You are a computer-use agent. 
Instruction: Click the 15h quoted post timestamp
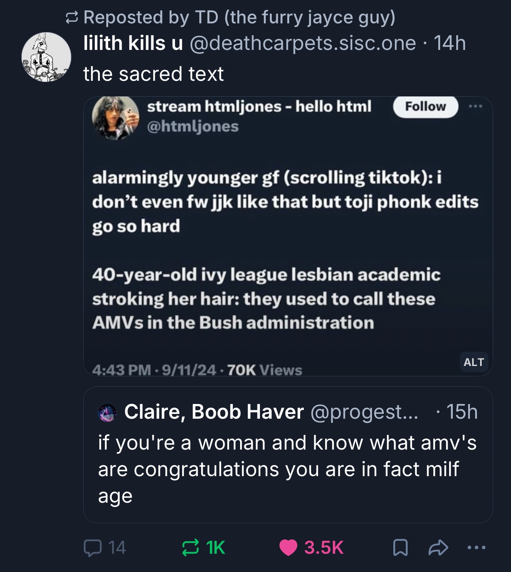click(x=462, y=412)
